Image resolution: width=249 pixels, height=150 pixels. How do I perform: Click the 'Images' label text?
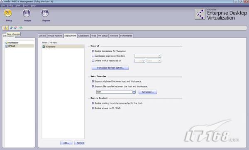[28, 21]
